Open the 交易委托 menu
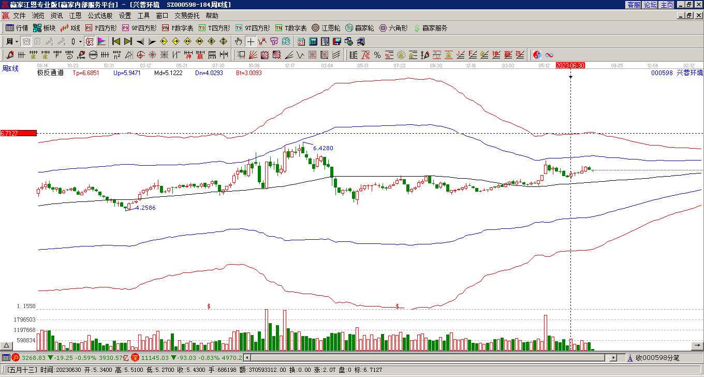The image size is (704, 377). (x=187, y=16)
